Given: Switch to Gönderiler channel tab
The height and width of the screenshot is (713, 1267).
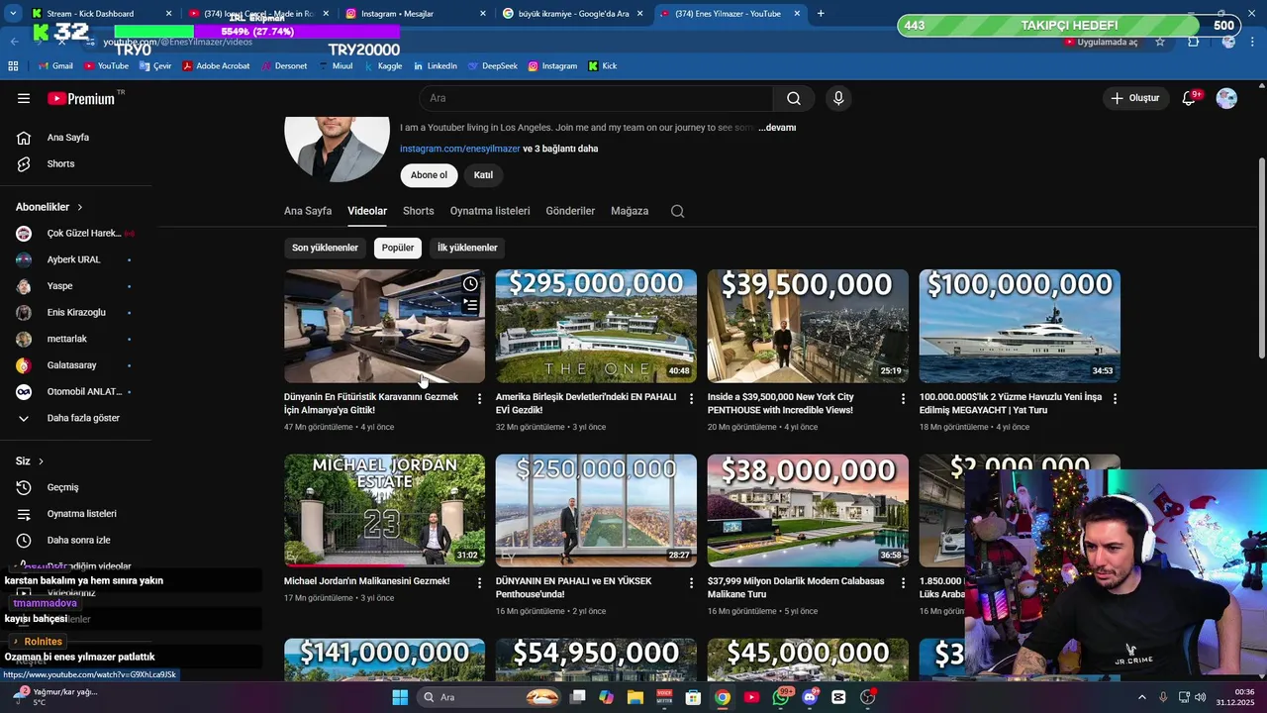Looking at the screenshot, I should tap(570, 211).
